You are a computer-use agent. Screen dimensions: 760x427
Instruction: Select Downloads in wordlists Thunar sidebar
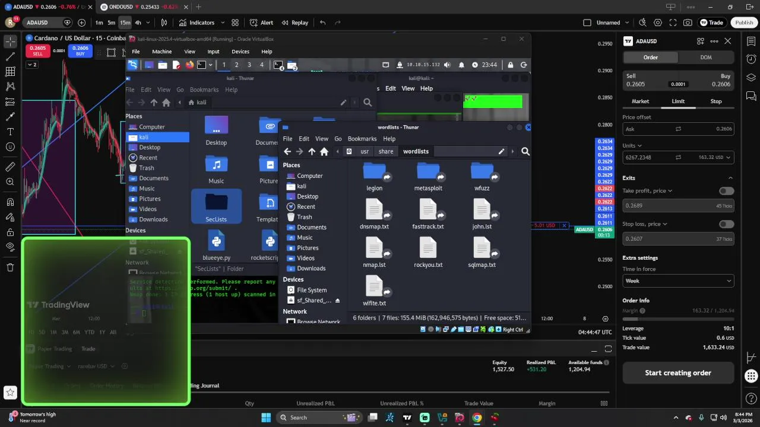pyautogui.click(x=311, y=269)
